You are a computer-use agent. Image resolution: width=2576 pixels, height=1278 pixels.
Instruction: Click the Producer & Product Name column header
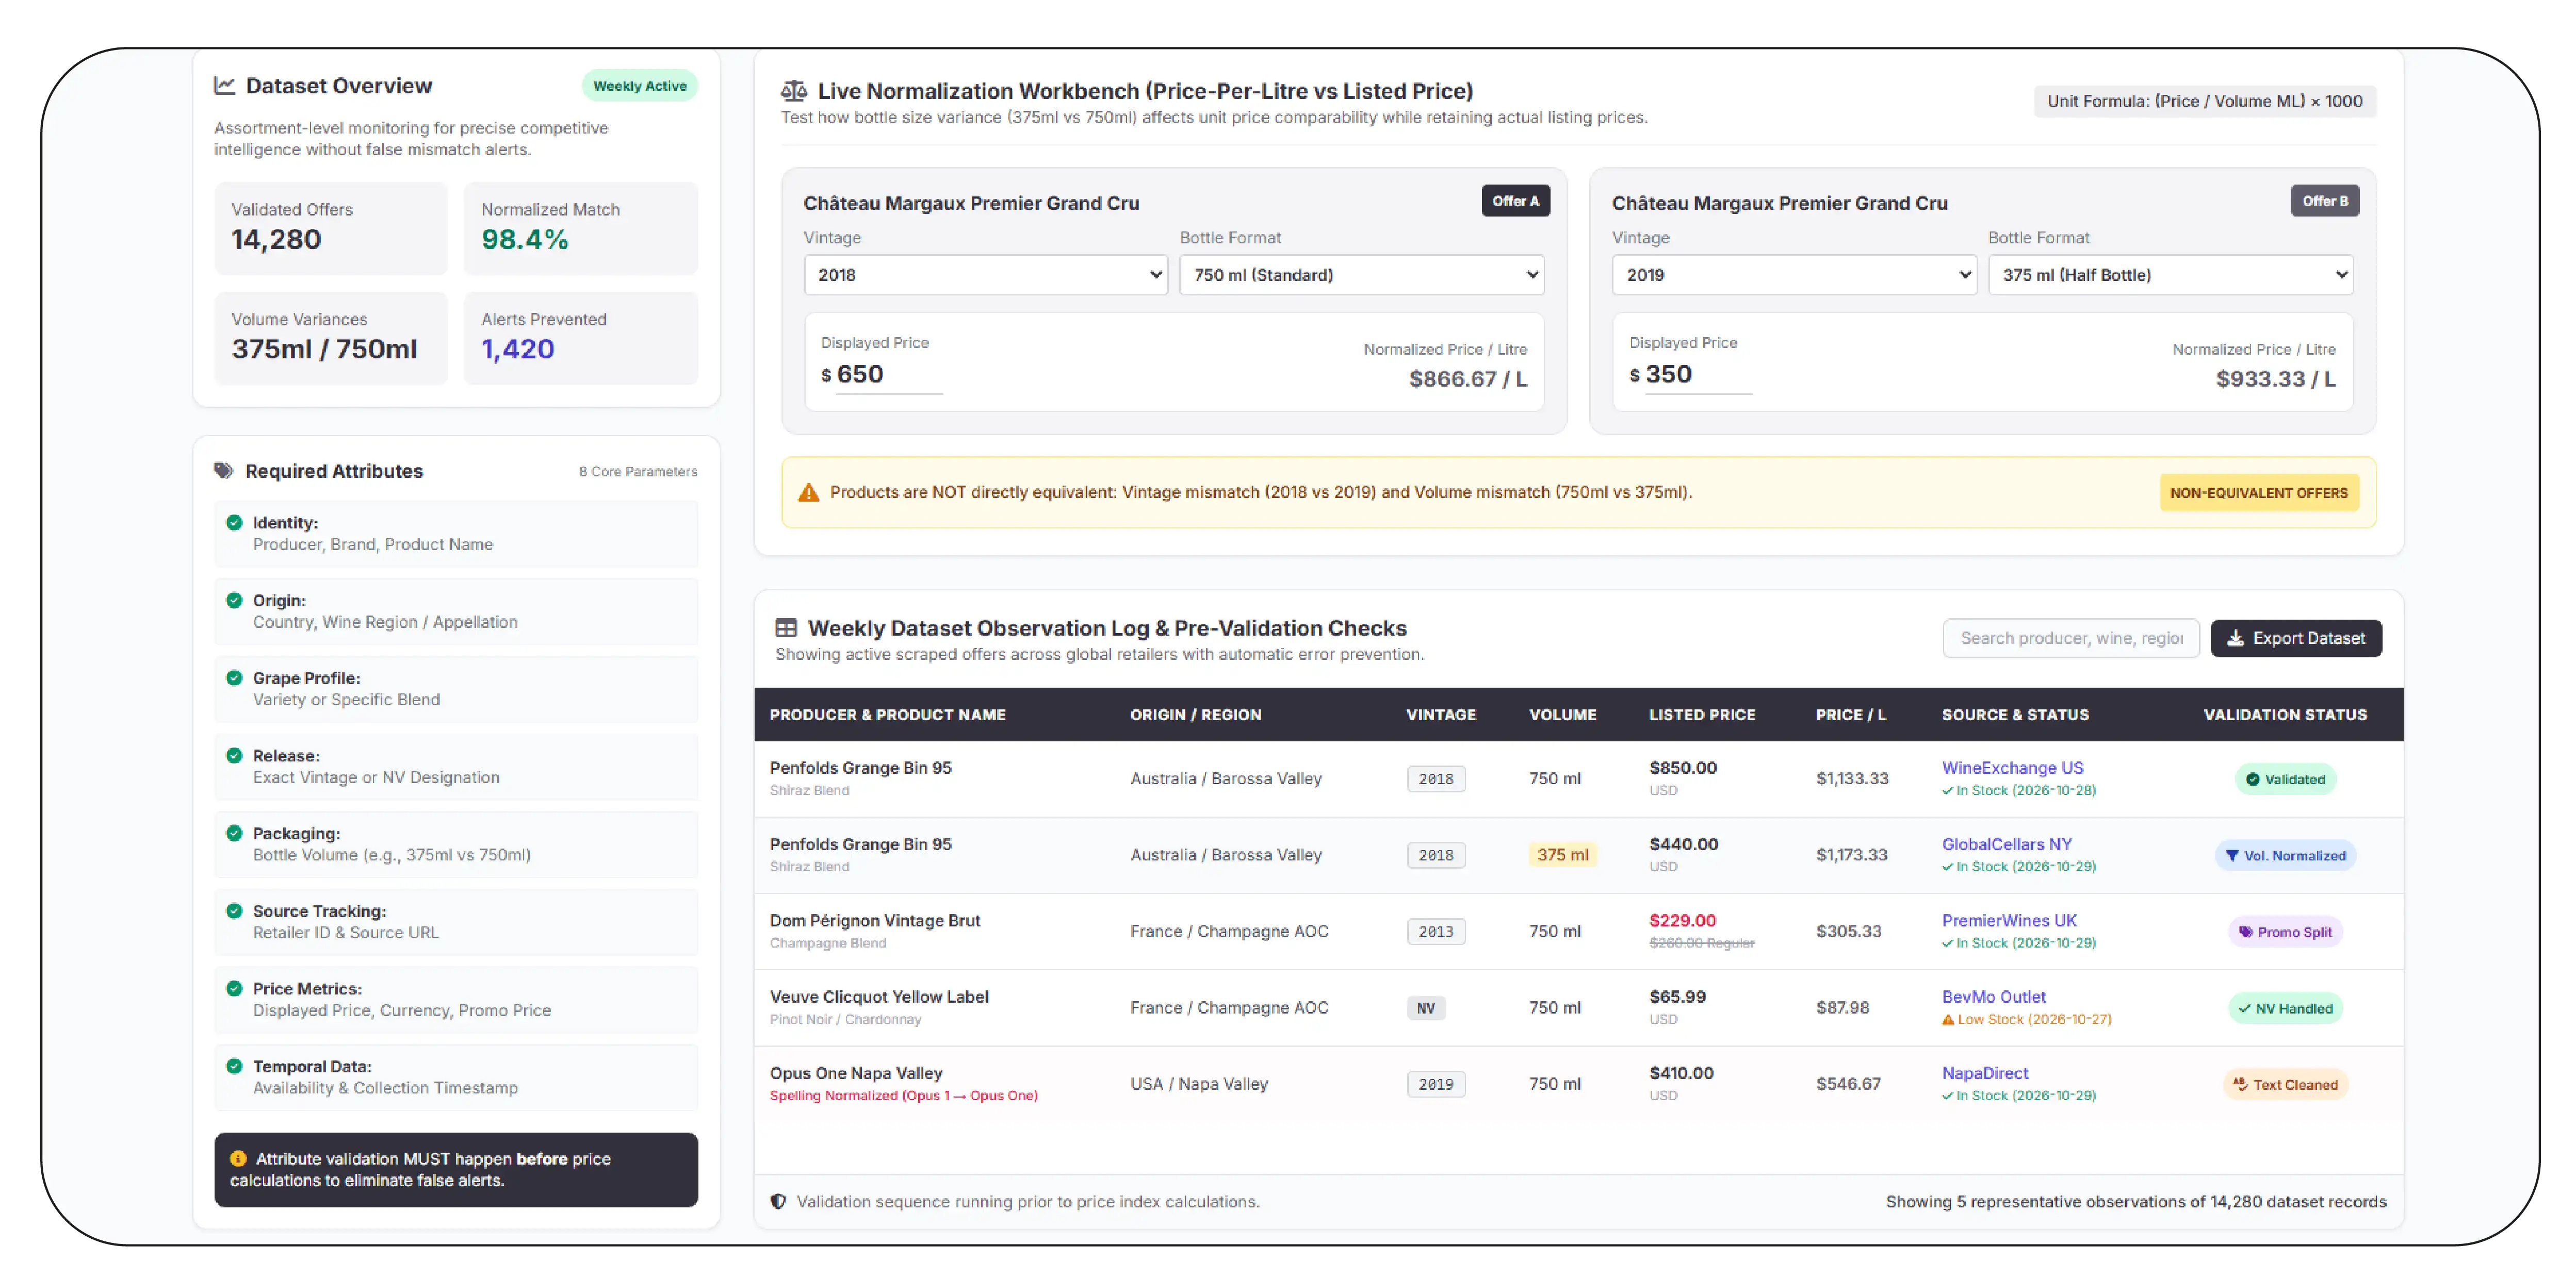click(x=887, y=716)
